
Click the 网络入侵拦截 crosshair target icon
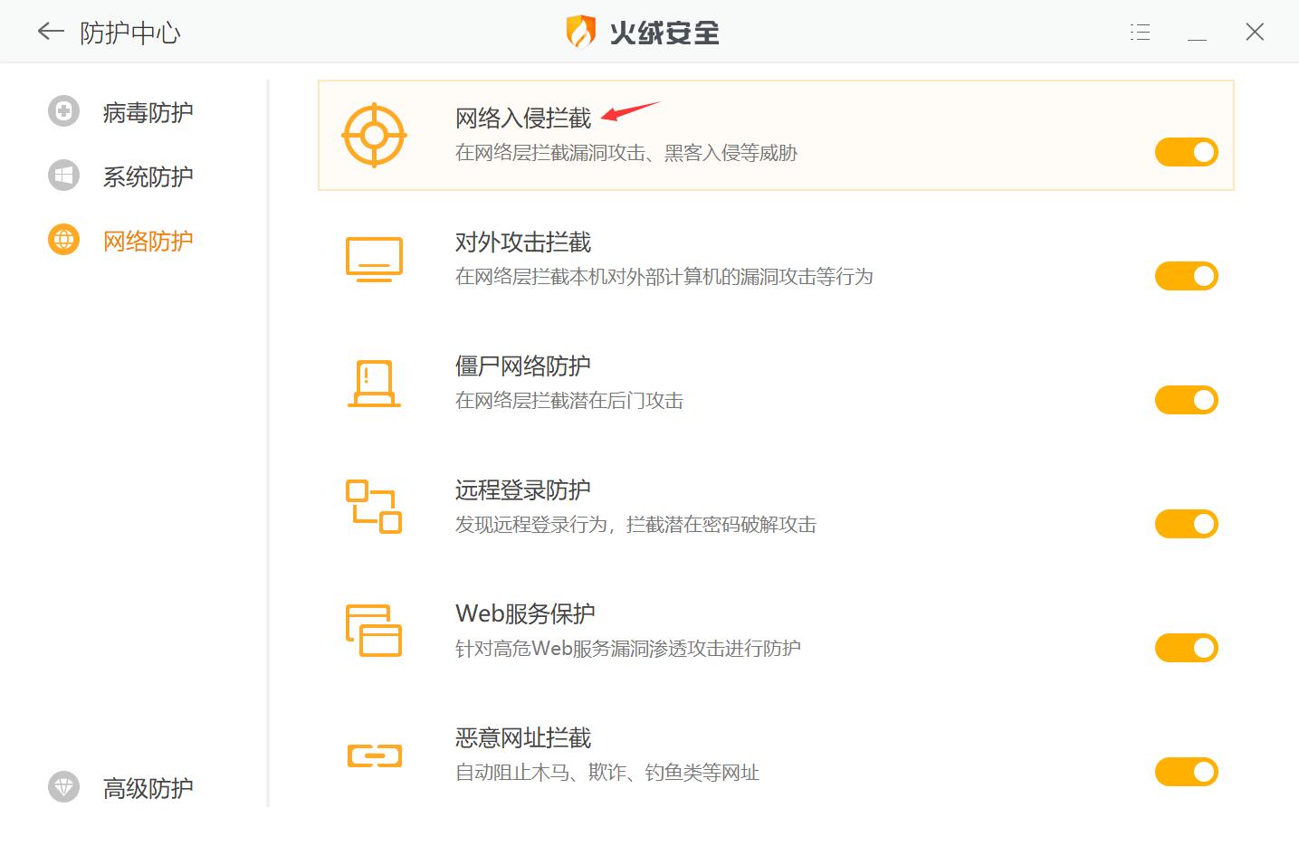[374, 136]
